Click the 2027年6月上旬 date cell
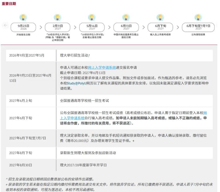Viewport: 220px width, 192px height. point(31,101)
